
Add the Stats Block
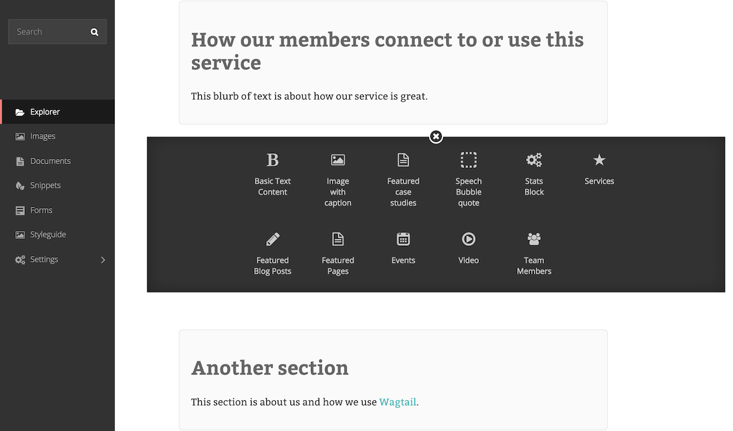point(534,174)
